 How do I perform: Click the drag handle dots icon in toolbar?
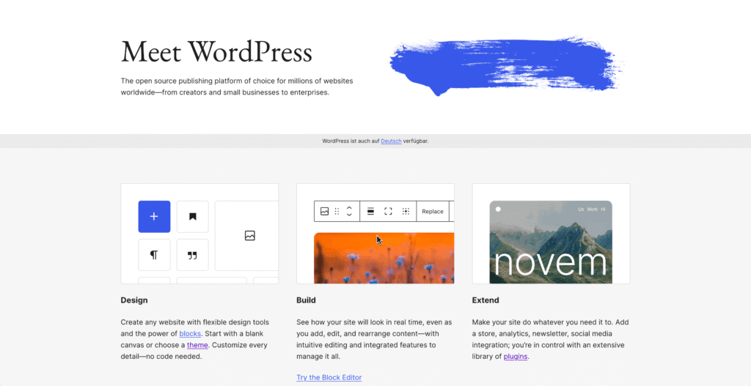tap(337, 212)
